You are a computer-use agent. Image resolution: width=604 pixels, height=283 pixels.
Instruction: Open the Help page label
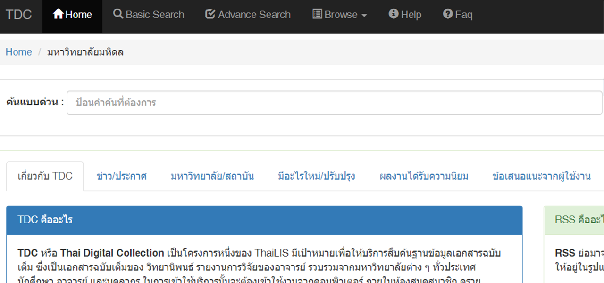[x=411, y=15]
